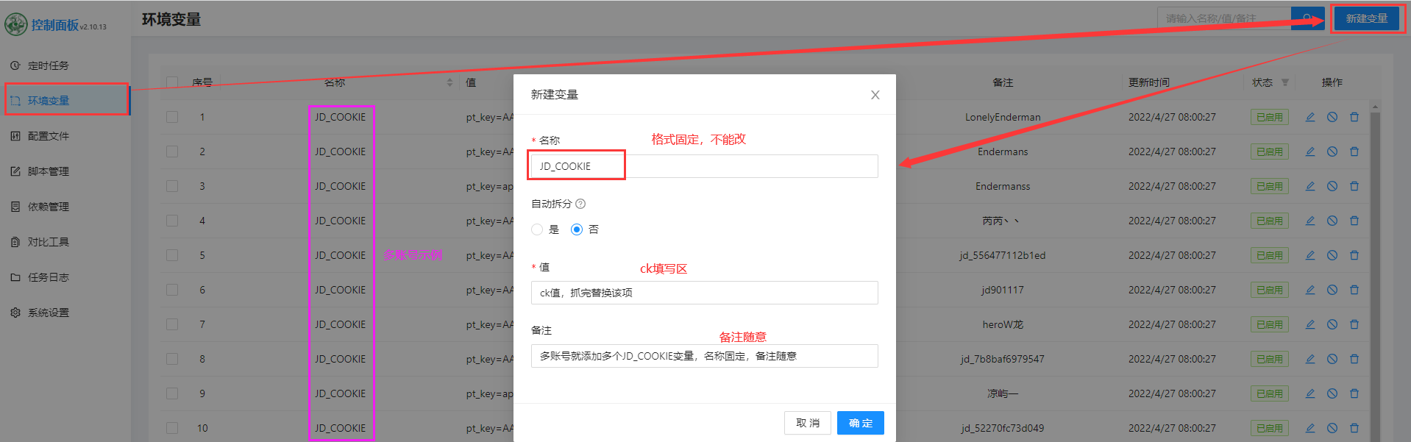
Task: Click the 取消 cancel button
Action: (x=807, y=423)
